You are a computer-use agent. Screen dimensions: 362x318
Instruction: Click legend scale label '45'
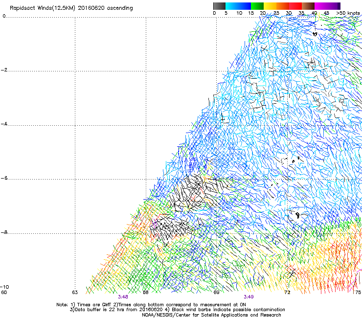(326, 13)
